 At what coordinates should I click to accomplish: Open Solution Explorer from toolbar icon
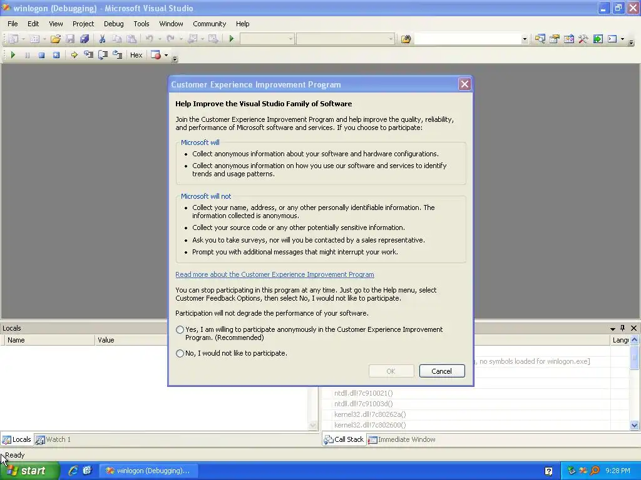pos(540,39)
